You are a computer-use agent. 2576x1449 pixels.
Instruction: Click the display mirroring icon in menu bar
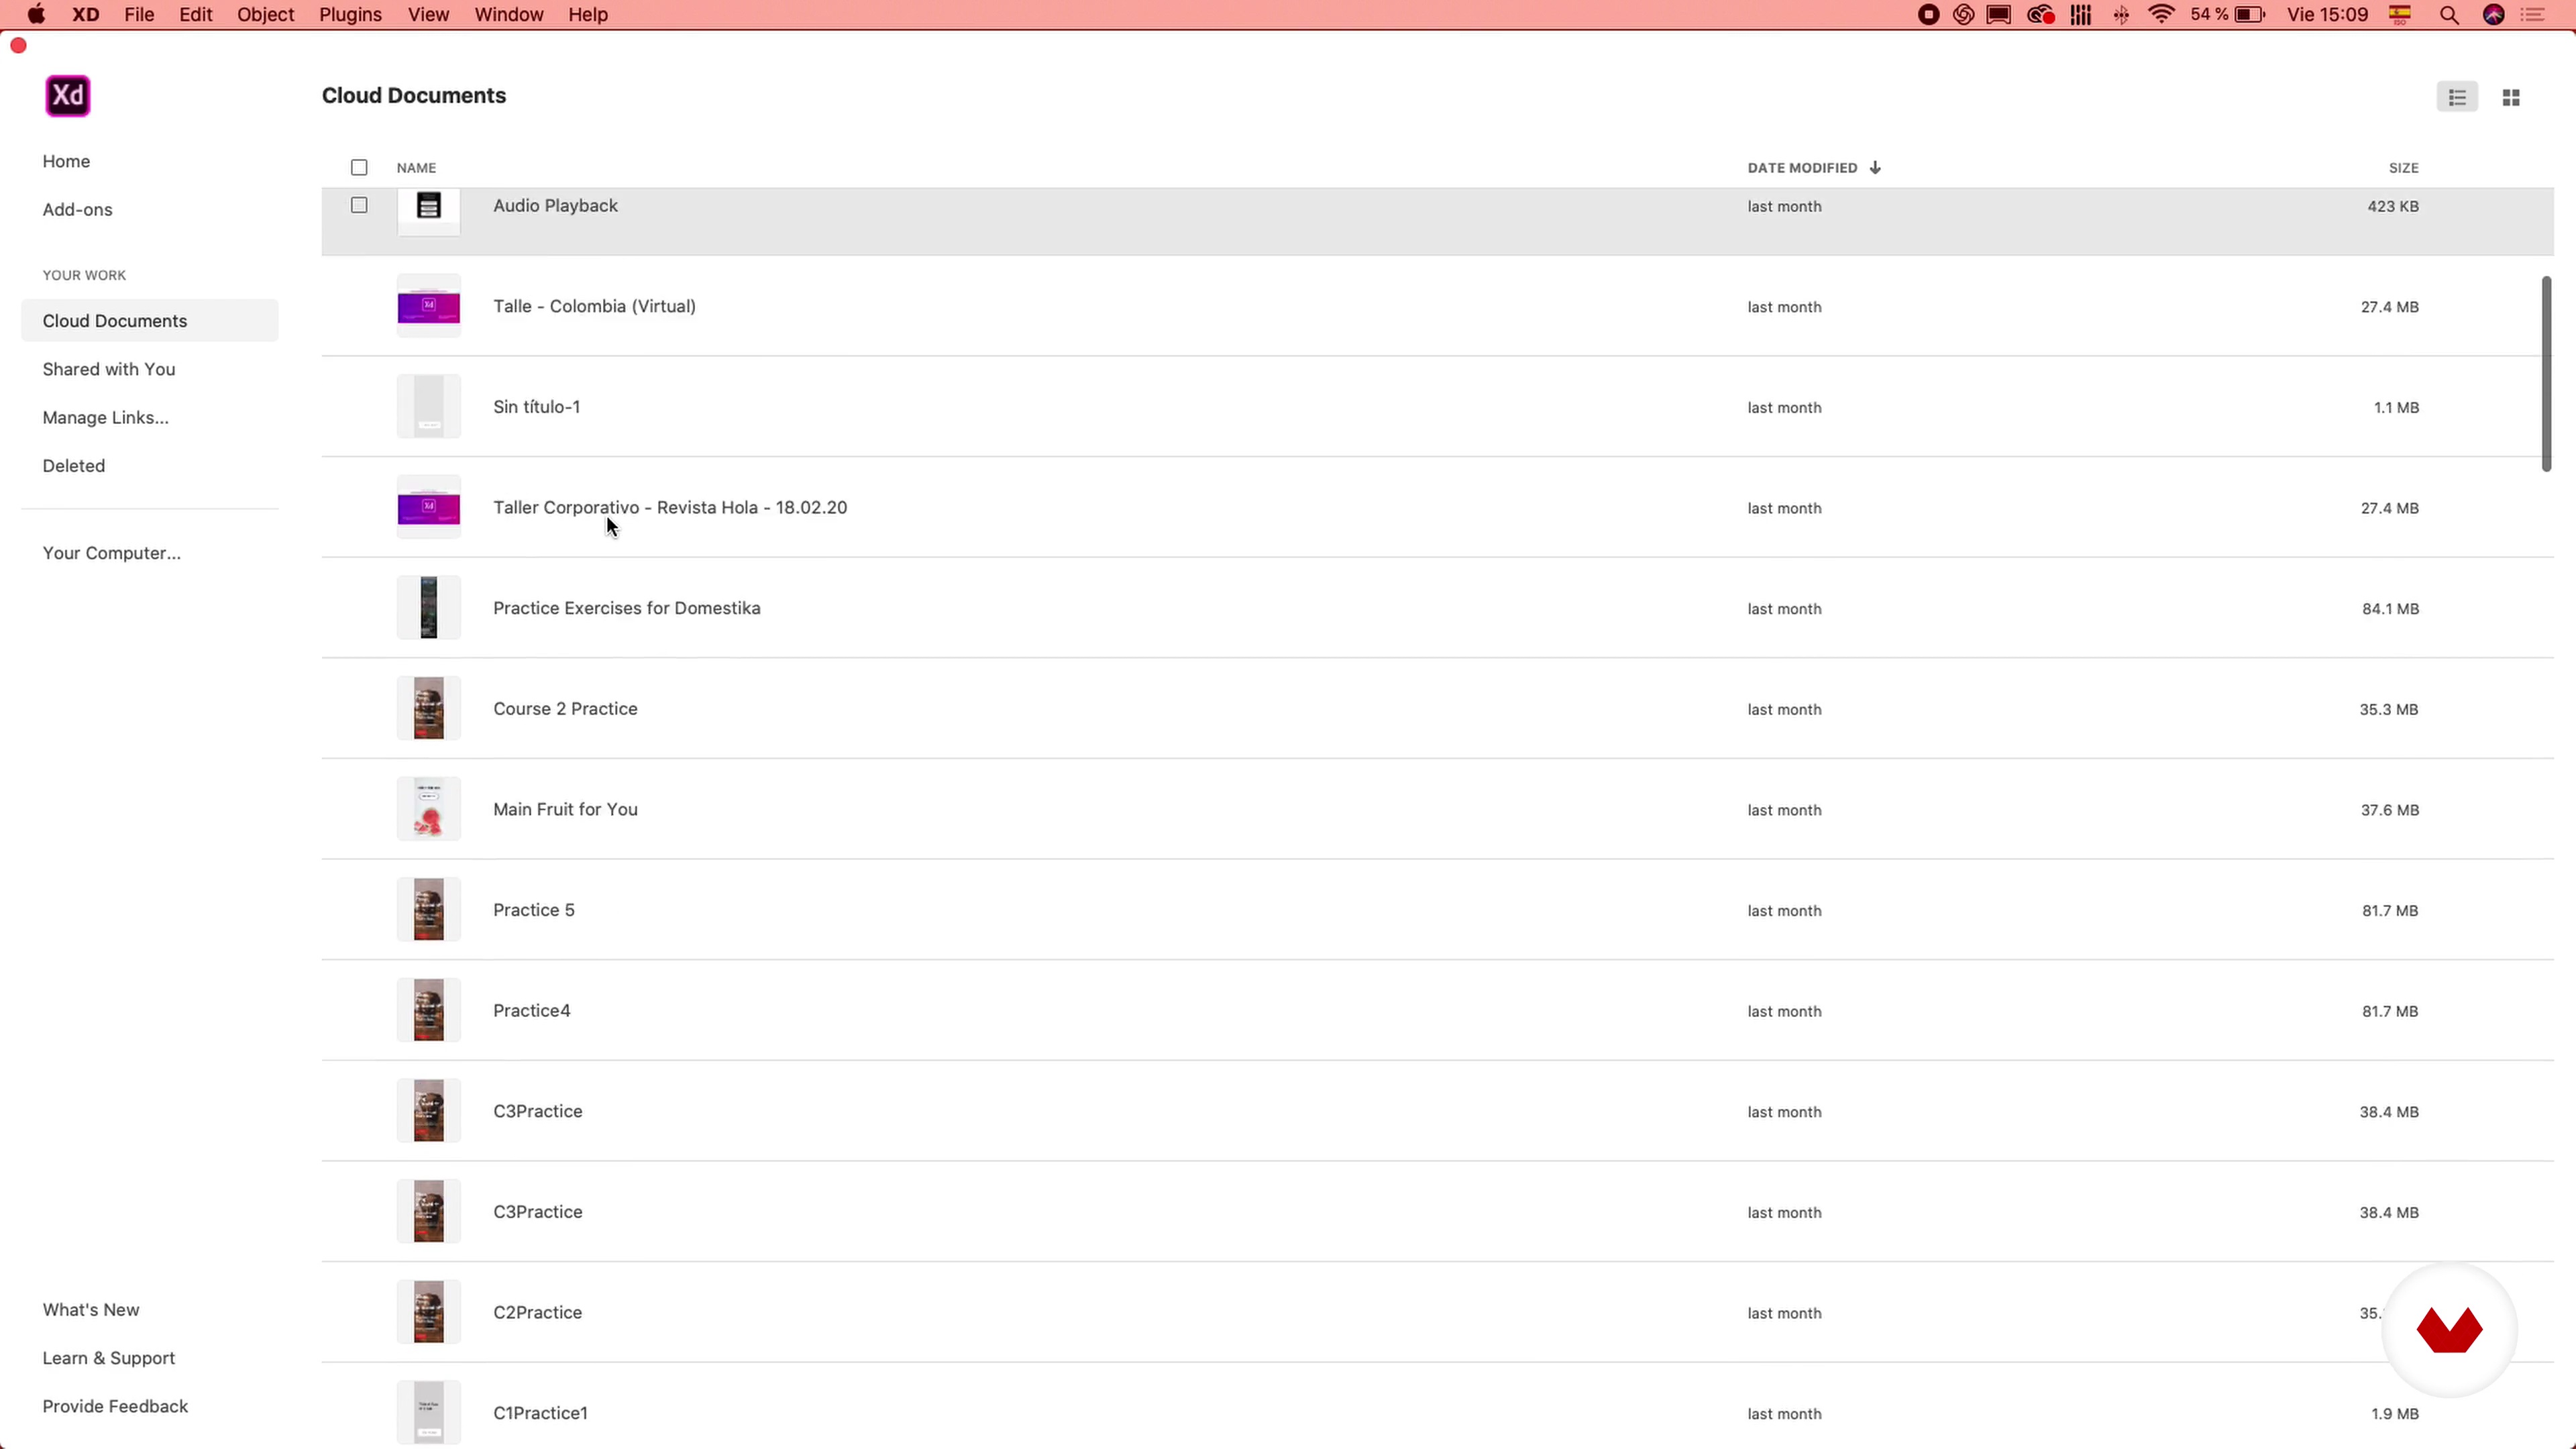[1999, 14]
